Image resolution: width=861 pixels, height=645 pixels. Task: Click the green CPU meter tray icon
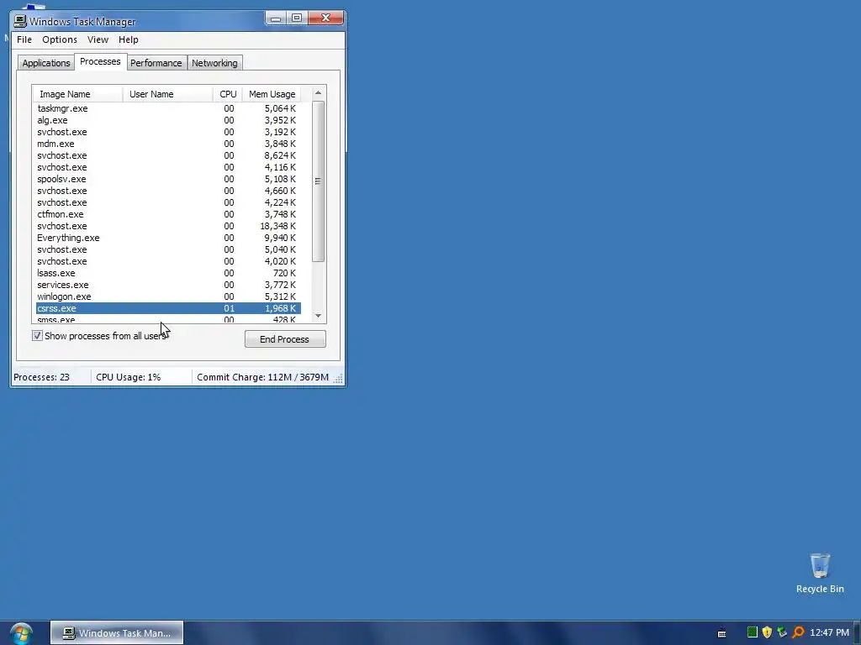pos(753,632)
